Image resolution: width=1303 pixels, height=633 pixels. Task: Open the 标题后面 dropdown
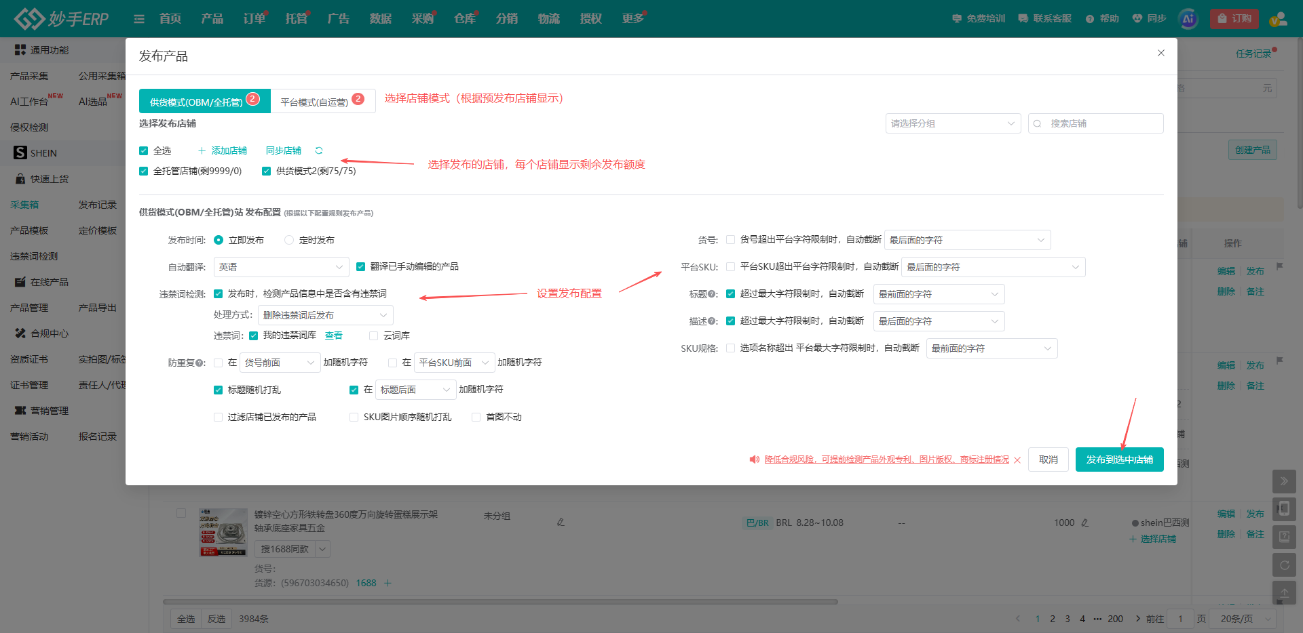click(415, 390)
